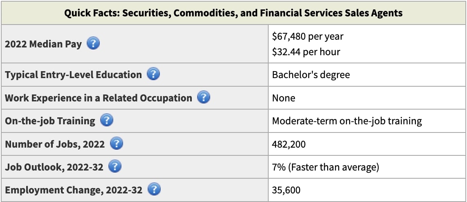The image size is (467, 202).
Task: Click the "$67,480 per year" value
Action: (x=308, y=36)
